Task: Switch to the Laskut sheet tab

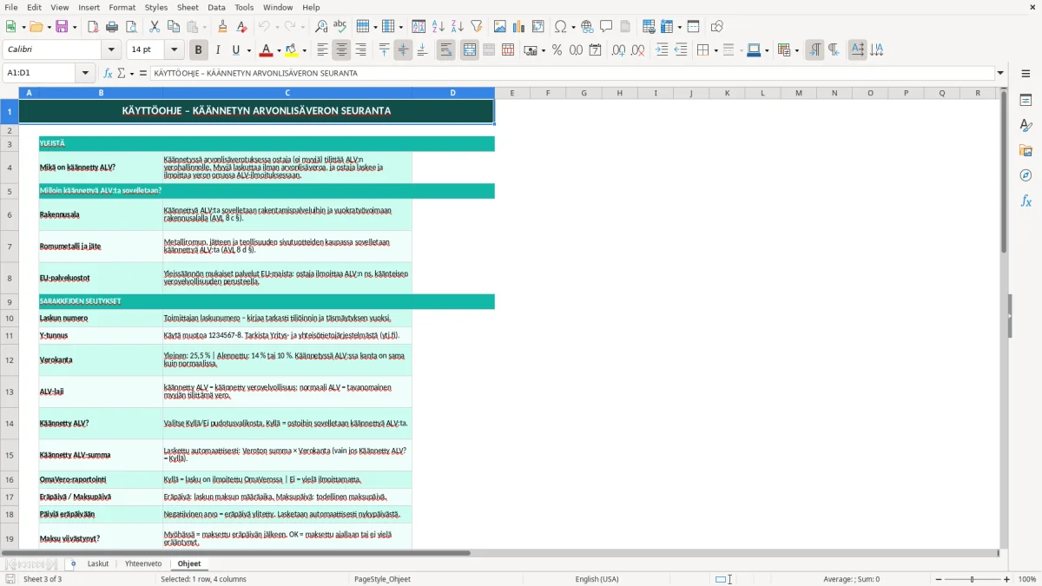Action: [x=98, y=563]
